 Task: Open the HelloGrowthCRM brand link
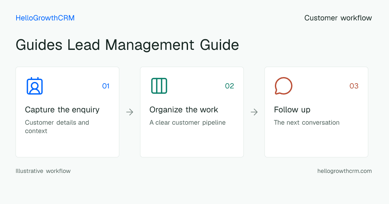point(45,18)
